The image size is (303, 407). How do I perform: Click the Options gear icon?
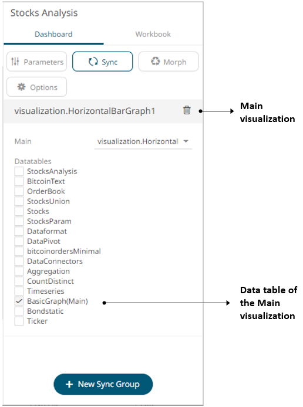pos(21,87)
